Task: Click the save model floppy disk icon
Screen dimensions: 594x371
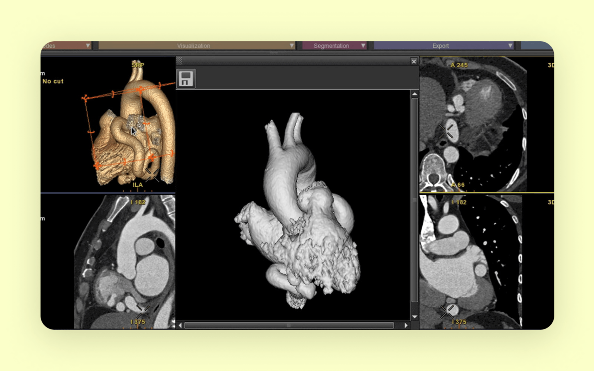Action: pos(186,78)
